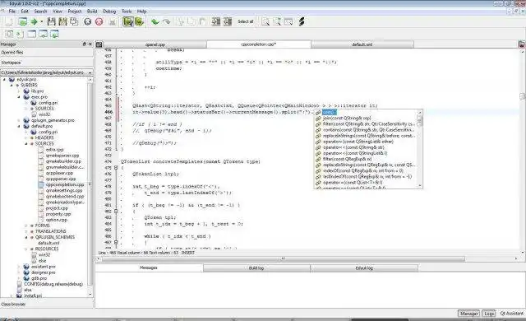
Task: Open the File menu
Action: pos(12,11)
